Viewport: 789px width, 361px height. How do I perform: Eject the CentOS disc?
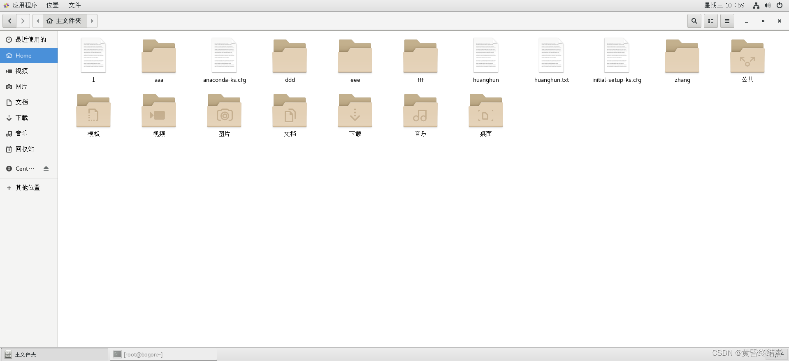[46, 169]
